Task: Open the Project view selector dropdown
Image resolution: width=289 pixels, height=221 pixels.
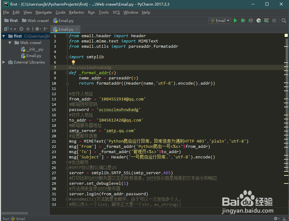Action: click(x=10, y=29)
